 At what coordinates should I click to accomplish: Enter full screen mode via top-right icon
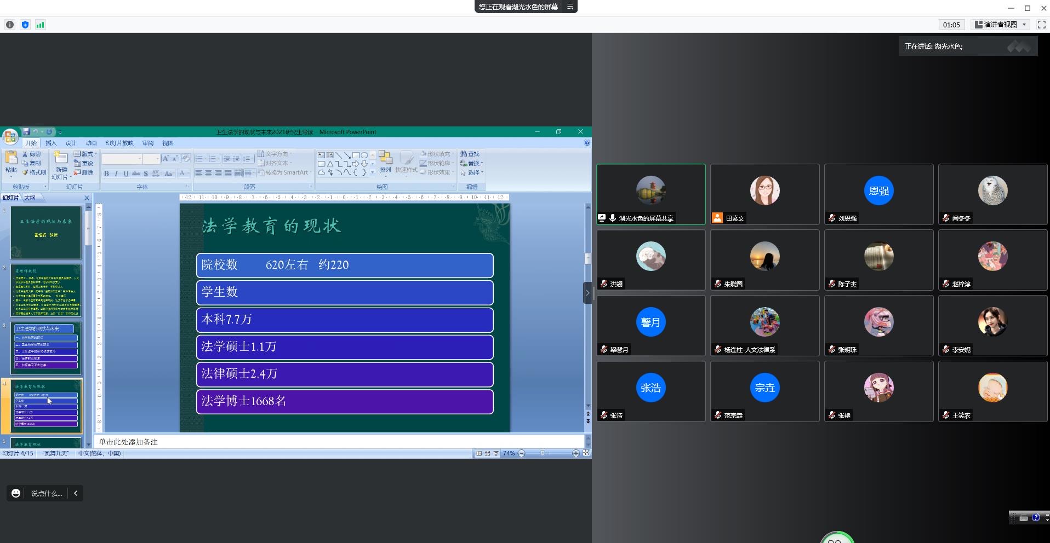point(1042,25)
